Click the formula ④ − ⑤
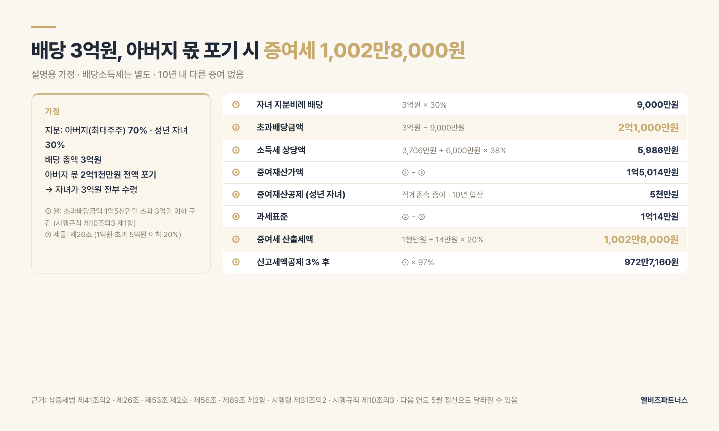Screen dimensions: 719x431 (413, 217)
